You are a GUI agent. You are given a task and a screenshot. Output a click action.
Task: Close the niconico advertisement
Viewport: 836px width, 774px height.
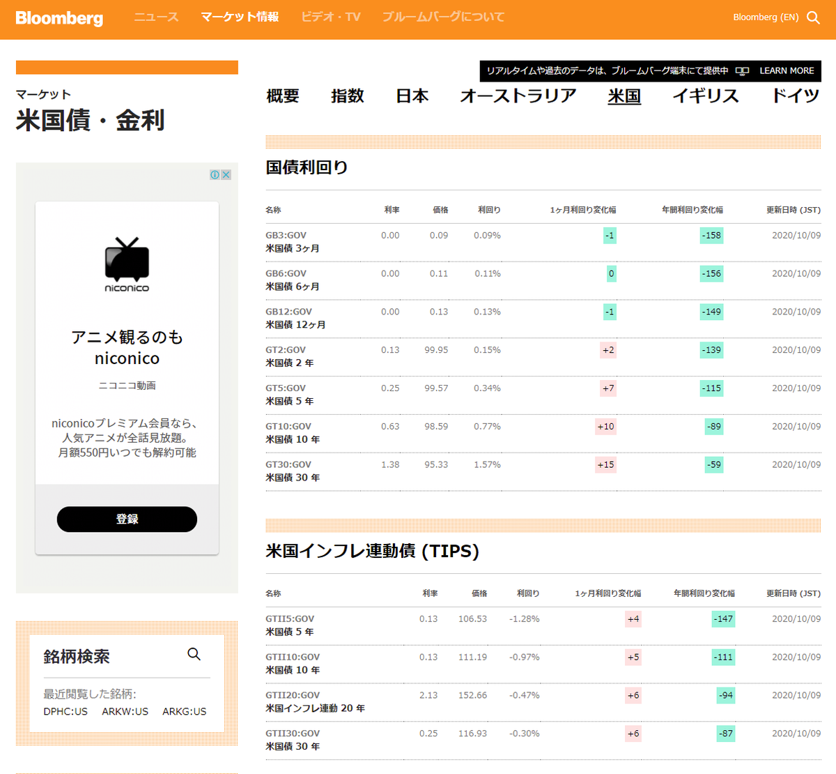(226, 175)
